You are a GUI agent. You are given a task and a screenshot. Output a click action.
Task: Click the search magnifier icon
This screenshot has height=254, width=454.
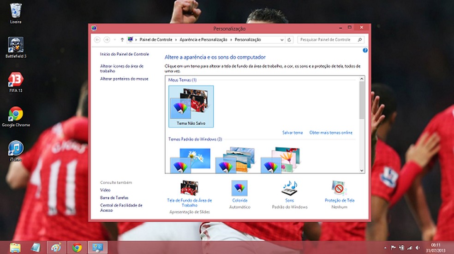point(359,40)
